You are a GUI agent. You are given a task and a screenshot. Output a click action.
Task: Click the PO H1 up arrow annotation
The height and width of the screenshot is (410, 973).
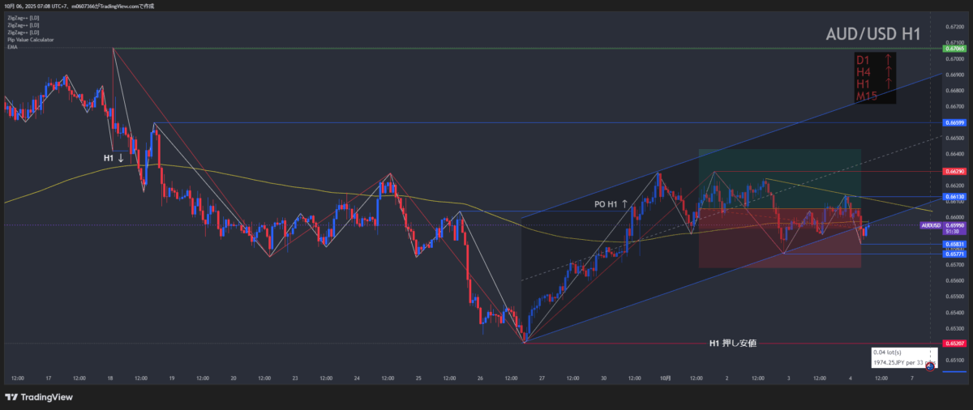(x=606, y=205)
